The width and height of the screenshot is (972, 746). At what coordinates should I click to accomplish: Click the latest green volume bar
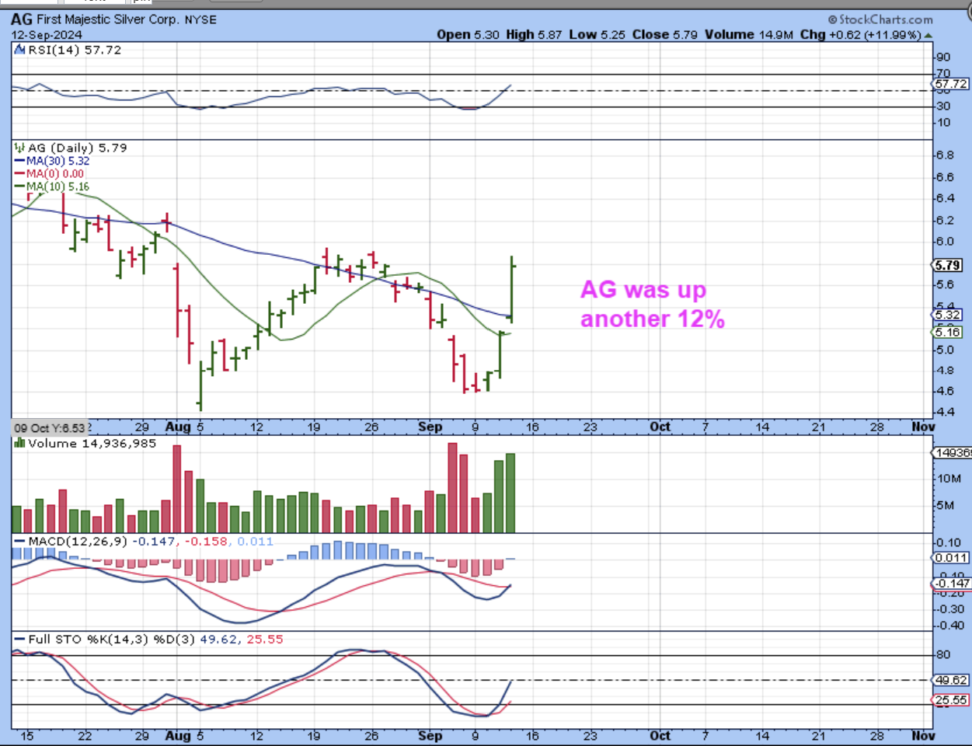point(510,493)
